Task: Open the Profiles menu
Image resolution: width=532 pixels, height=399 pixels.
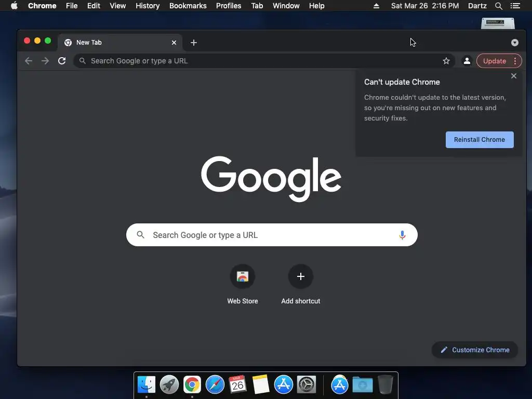Action: pyautogui.click(x=229, y=6)
